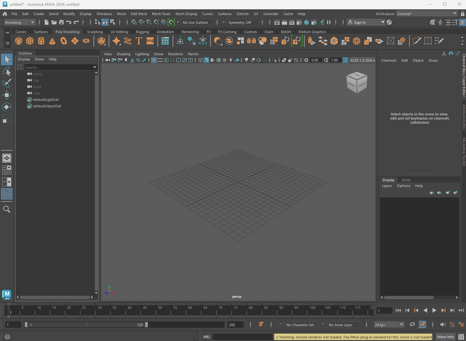
Task: Switch to the Sculpting shelf tab
Action: 95,32
